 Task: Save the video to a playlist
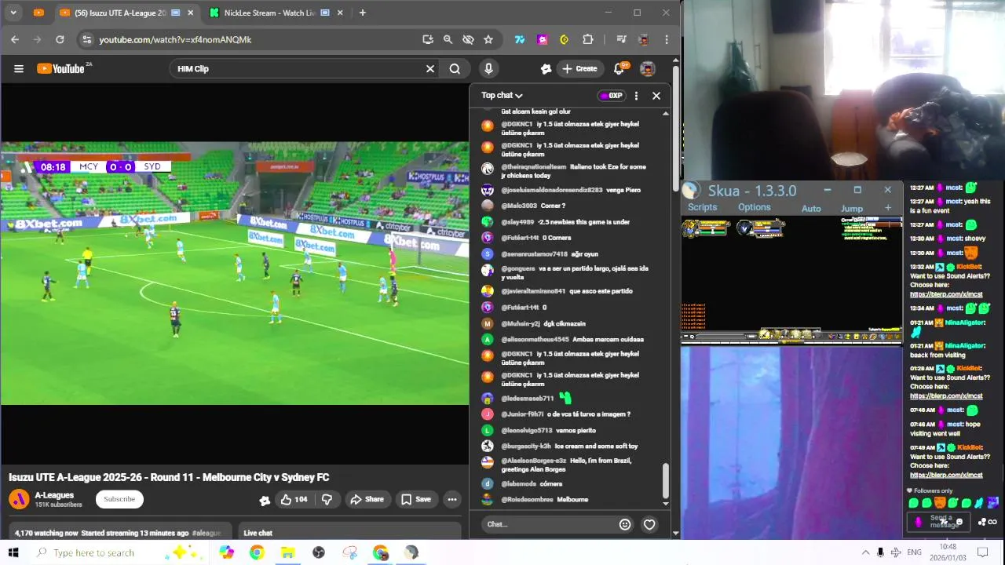[416, 499]
